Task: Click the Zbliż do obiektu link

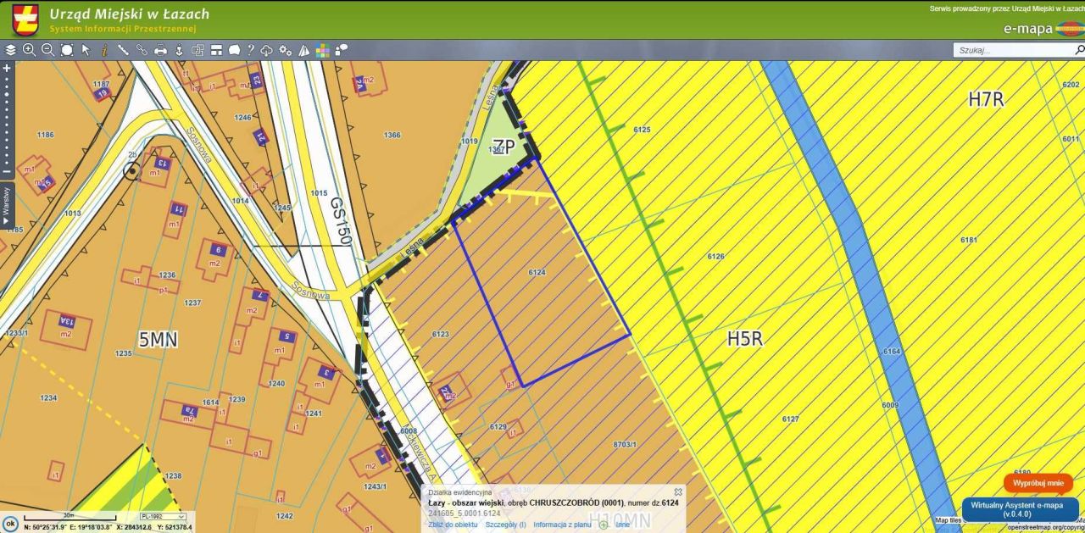Action: pos(453,525)
